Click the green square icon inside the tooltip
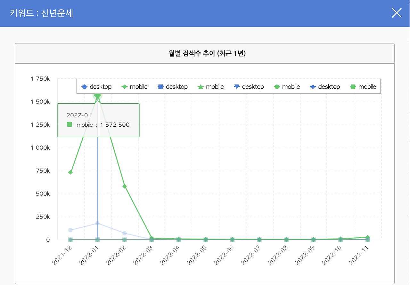The image size is (410, 285). (69, 125)
